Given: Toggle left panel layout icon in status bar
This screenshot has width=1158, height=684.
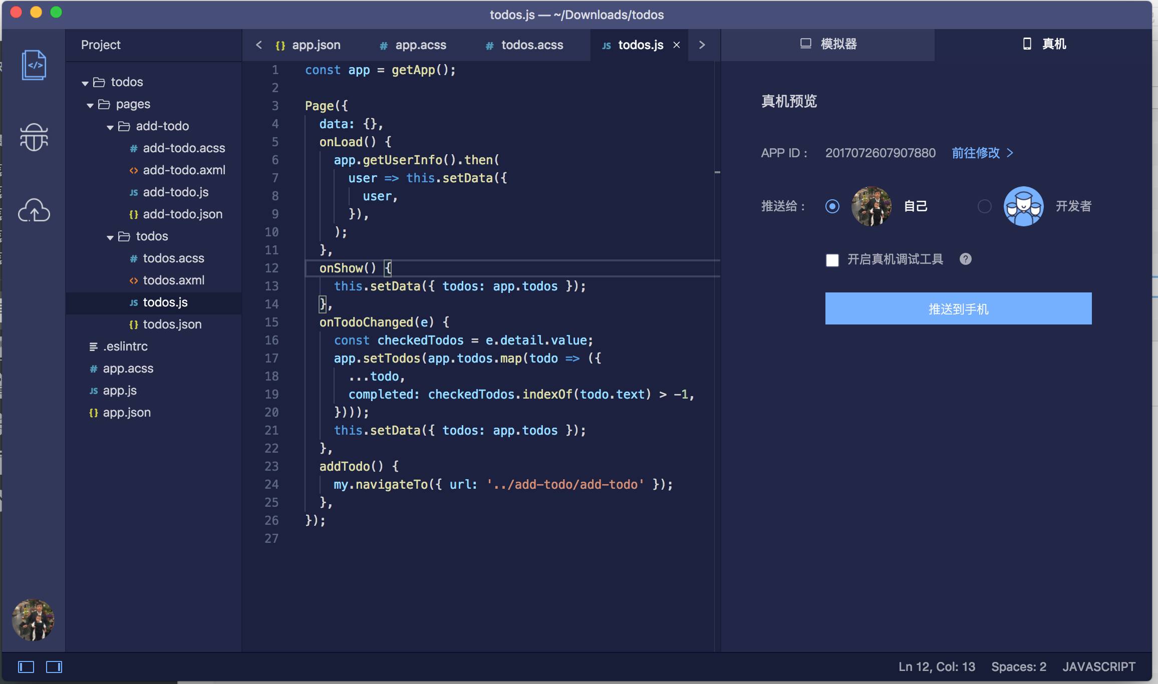Looking at the screenshot, I should [26, 667].
